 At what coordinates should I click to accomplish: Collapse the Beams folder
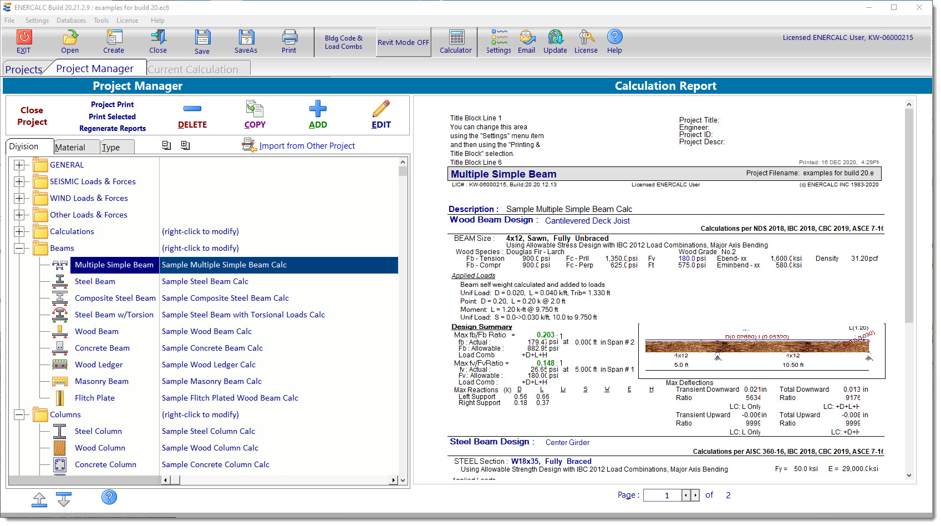[19, 248]
